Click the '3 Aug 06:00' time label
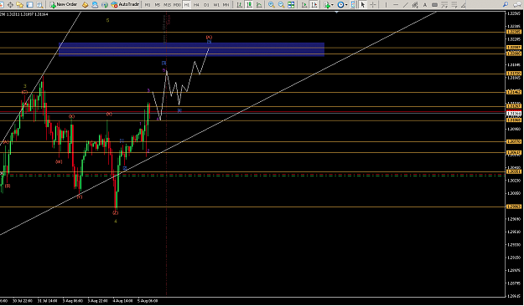Screen dimensions: 524x306 point(72,300)
